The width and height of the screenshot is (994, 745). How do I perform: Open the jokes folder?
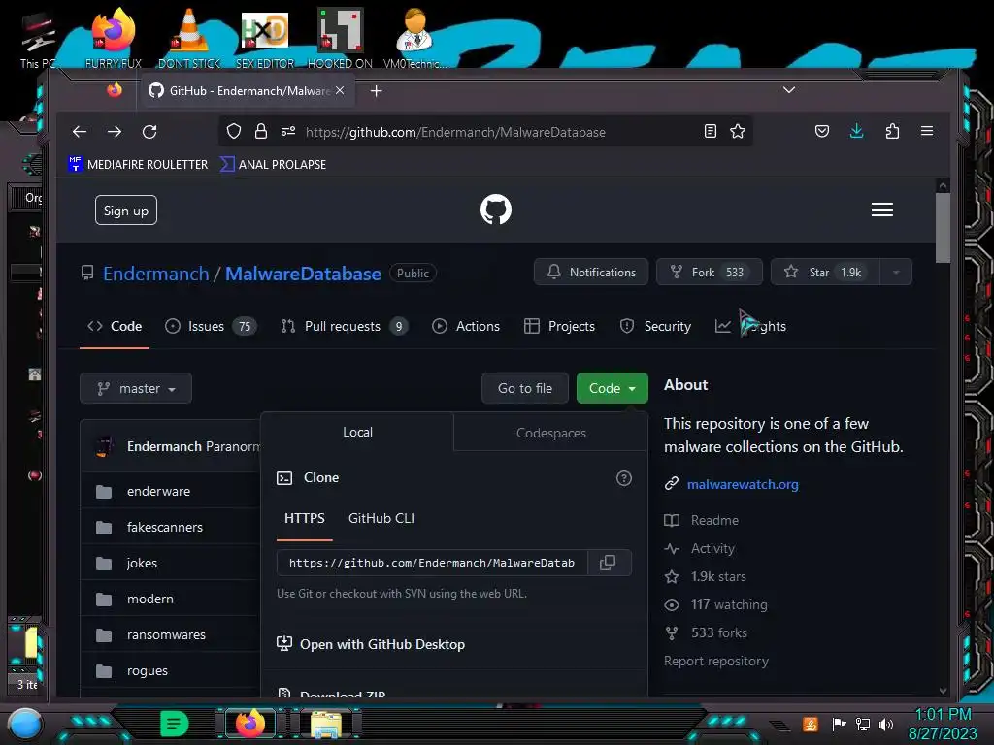[142, 564]
